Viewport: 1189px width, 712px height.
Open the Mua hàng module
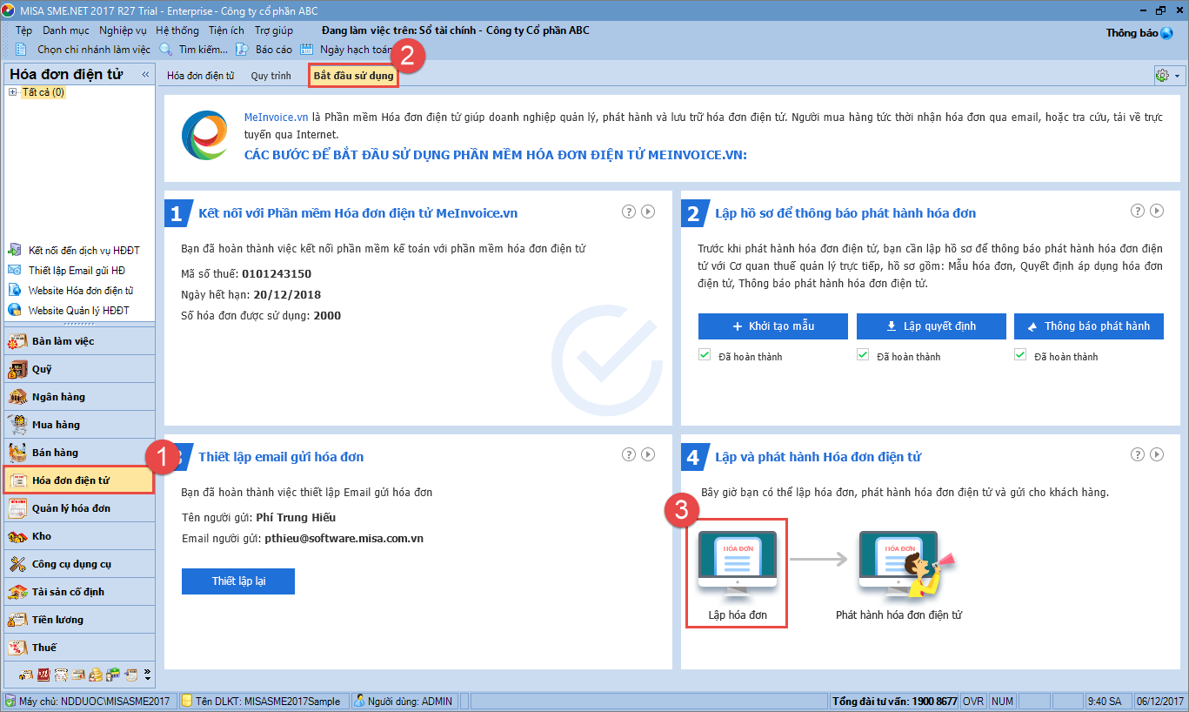point(80,425)
